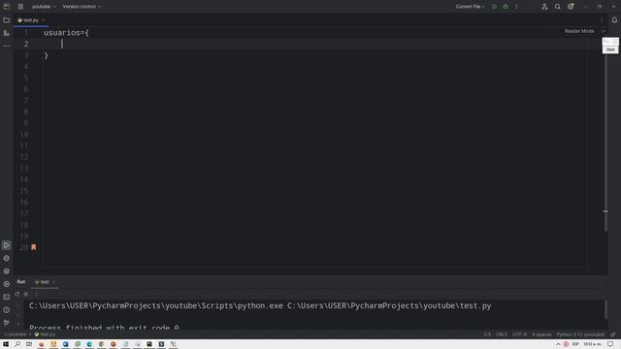Open the cursor position 2:5 indicator

click(487, 334)
